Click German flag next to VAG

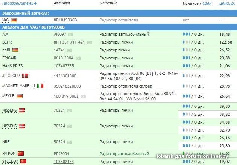pos(14,20)
